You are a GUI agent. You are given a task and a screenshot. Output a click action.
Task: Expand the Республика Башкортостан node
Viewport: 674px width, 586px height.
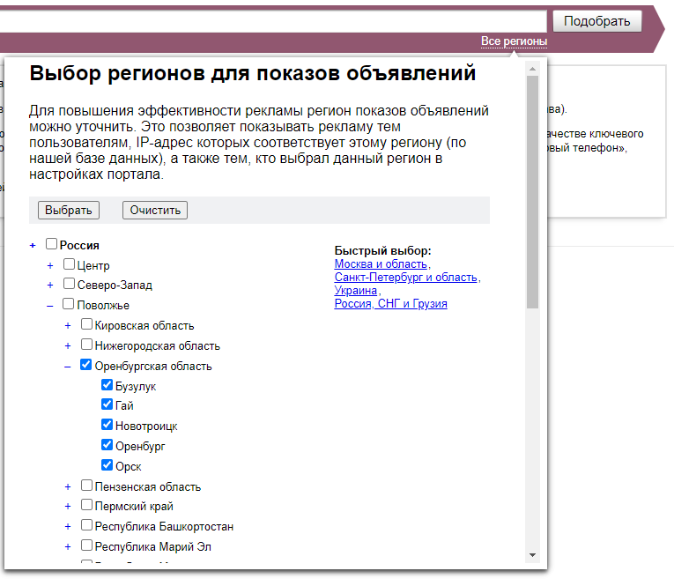tap(68, 526)
